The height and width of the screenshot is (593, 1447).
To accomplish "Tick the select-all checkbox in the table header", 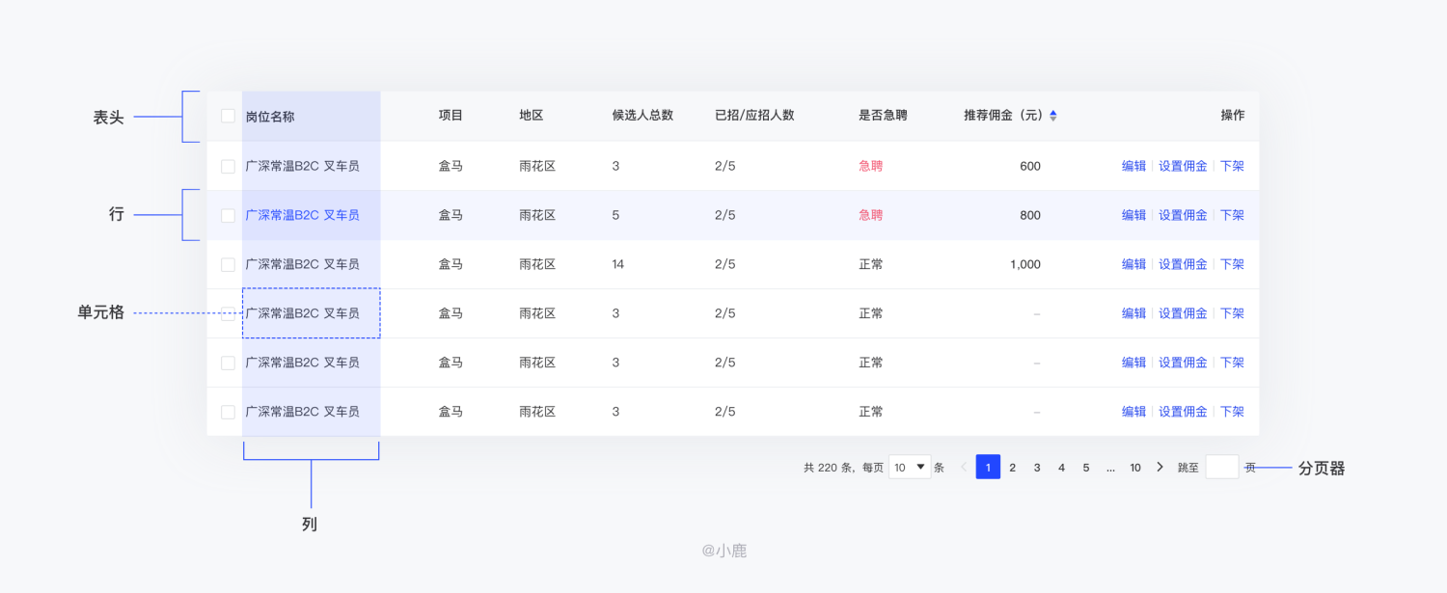I will [228, 116].
